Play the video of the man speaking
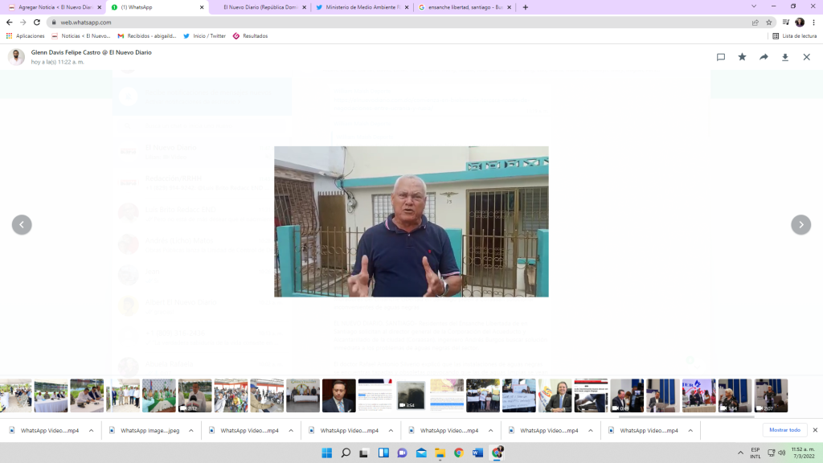This screenshot has height=463, width=823. [411, 222]
